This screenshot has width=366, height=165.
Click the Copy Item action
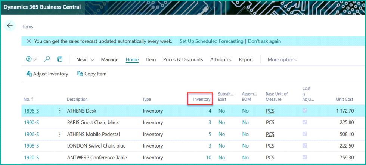(x=91, y=74)
